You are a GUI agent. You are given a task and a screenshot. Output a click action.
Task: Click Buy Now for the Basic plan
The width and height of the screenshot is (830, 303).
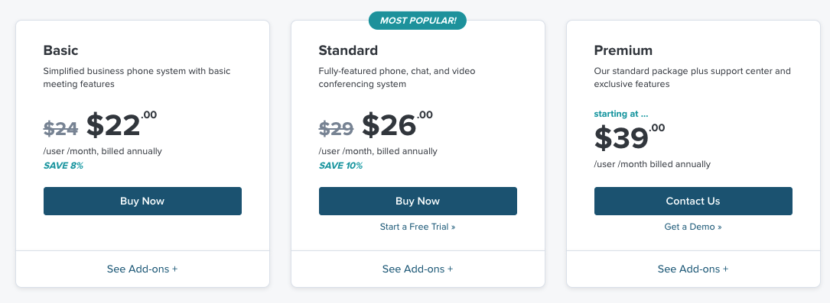pos(142,201)
